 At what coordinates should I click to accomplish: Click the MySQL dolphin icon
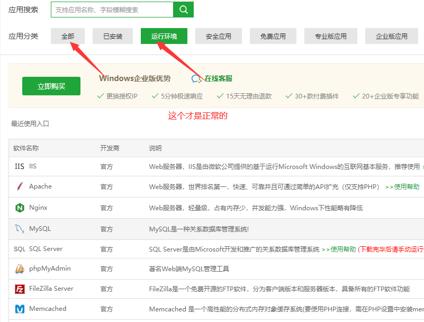[x=20, y=229]
